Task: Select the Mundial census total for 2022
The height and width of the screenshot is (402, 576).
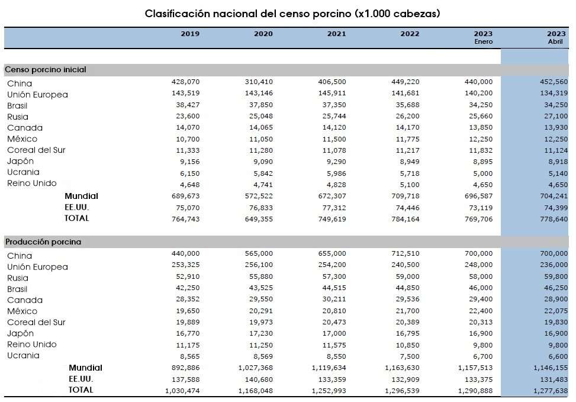Action: click(x=405, y=196)
